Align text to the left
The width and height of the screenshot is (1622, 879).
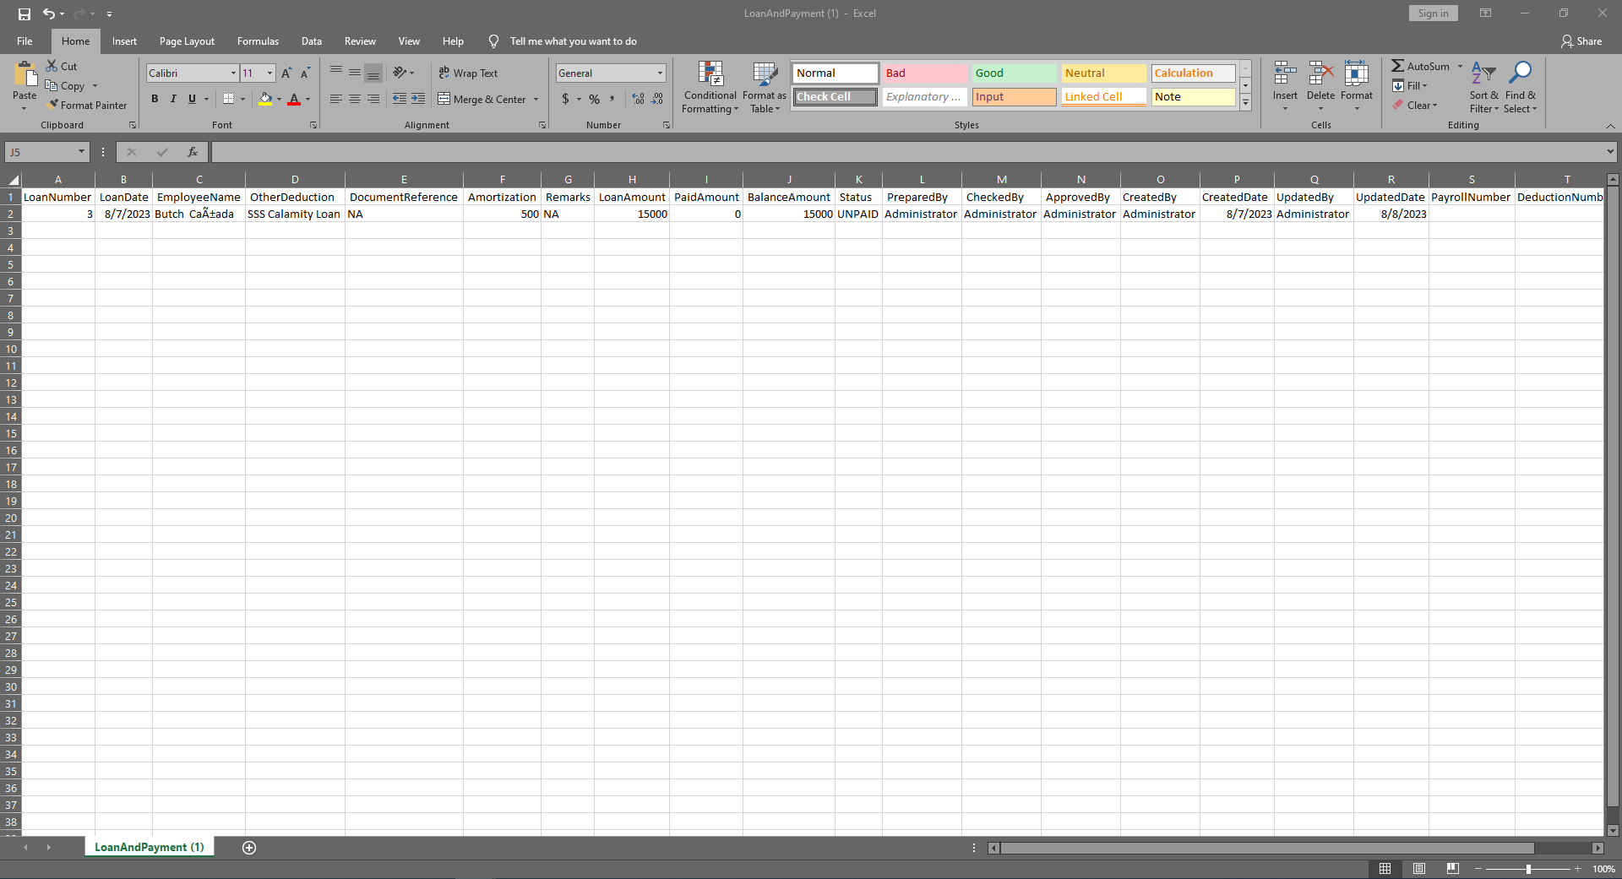[335, 99]
